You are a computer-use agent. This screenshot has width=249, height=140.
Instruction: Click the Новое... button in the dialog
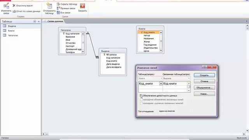(x=204, y=94)
